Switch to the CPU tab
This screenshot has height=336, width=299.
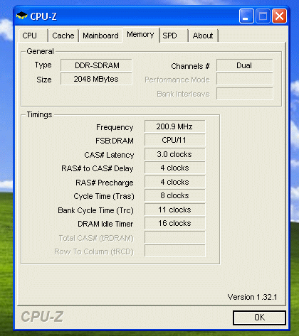tap(33, 36)
